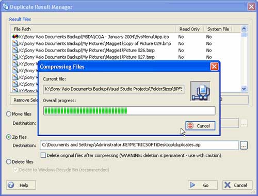The image size is (258, 196).
Task: Select the SysMenu\App.ico file row
Action: point(125,37)
